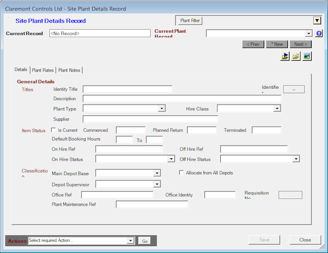Expand the Off Hire Status dropdown
This screenshot has height=253, width=328.
tap(296, 159)
